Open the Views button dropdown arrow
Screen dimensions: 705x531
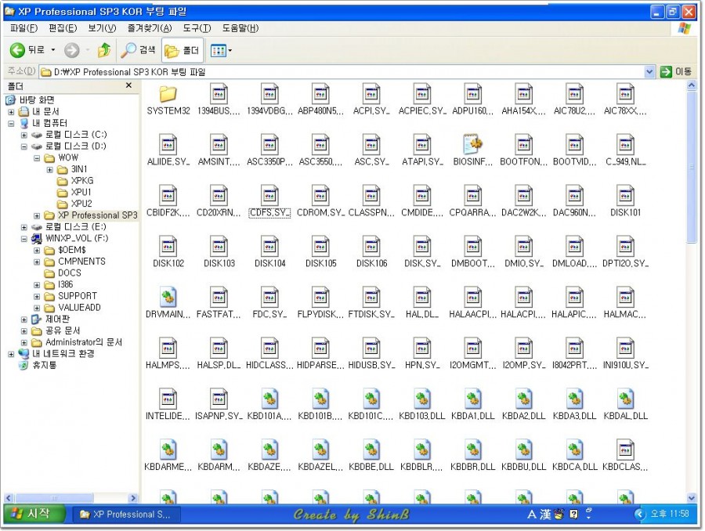pyautogui.click(x=230, y=50)
